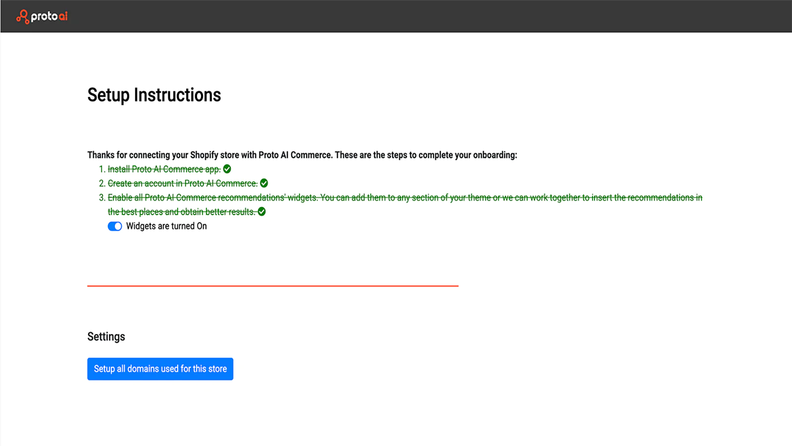This screenshot has height=446, width=792.
Task: Click Setup all domains used for this store
Action: (x=160, y=369)
